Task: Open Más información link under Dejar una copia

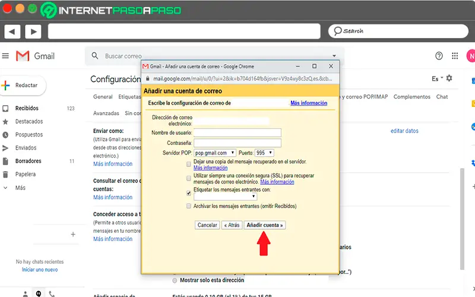Action: click(x=211, y=168)
